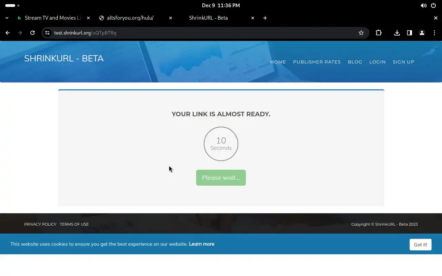Open the TERMS OF USE footer link
Image resolution: width=442 pixels, height=276 pixels.
pos(74,224)
